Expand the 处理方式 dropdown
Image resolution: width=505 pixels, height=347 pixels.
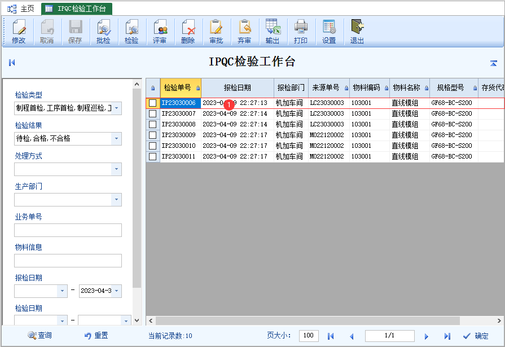point(116,169)
